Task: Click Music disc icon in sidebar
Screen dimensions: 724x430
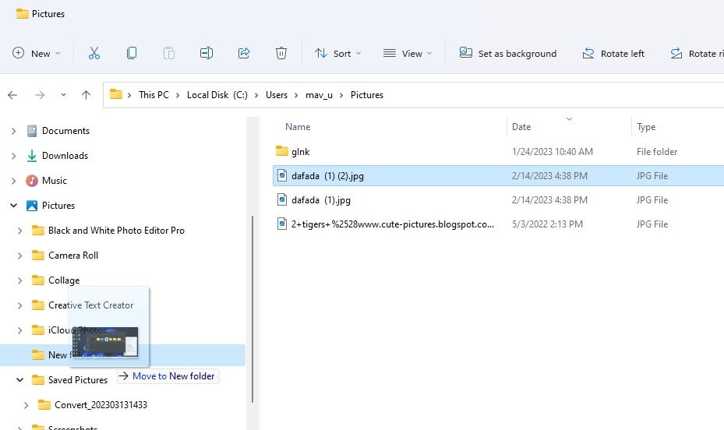Action: pos(31,181)
